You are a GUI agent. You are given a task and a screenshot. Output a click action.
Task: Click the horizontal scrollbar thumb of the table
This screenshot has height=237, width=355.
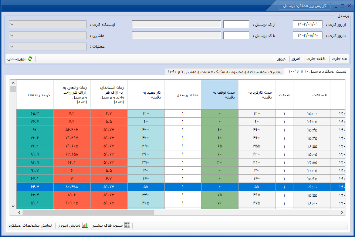coord(88,213)
